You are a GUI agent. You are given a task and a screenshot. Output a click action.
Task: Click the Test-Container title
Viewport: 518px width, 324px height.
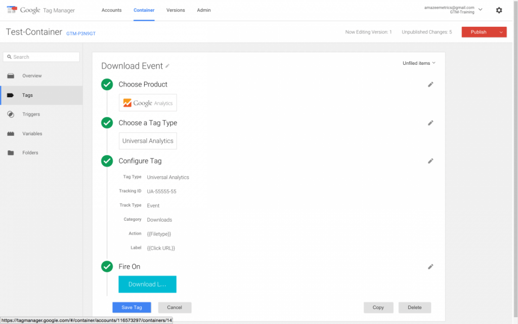[x=34, y=32]
